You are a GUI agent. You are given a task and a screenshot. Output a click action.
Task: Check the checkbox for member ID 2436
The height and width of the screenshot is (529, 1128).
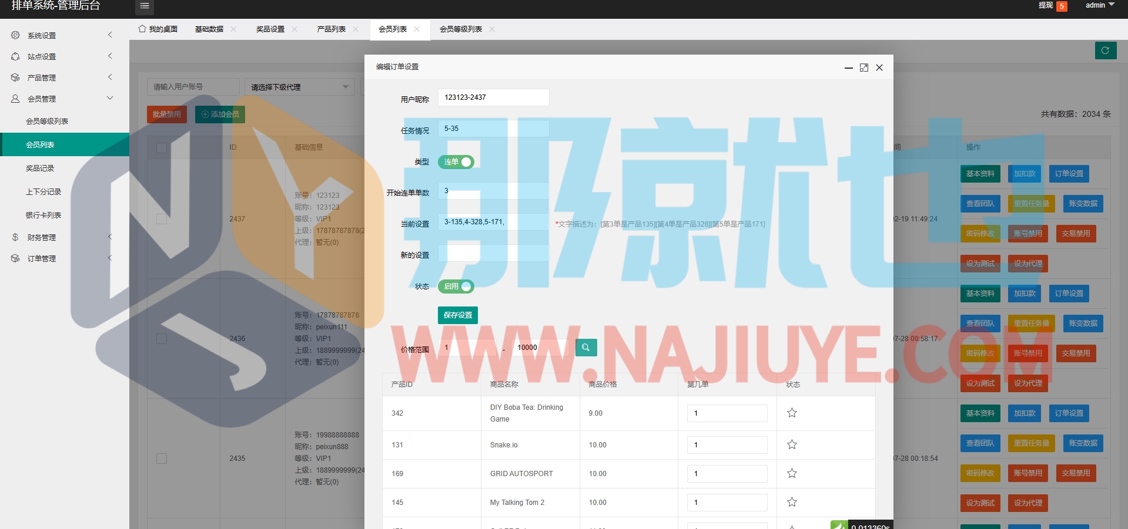coord(162,339)
